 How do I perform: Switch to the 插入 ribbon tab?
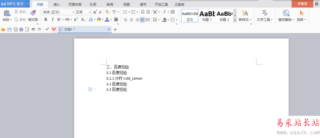click(x=57, y=4)
